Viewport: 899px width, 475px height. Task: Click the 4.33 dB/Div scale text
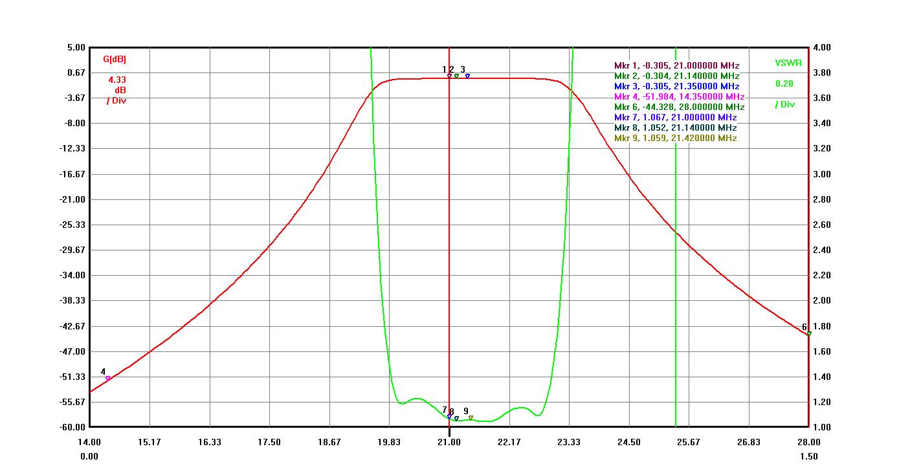(x=117, y=90)
